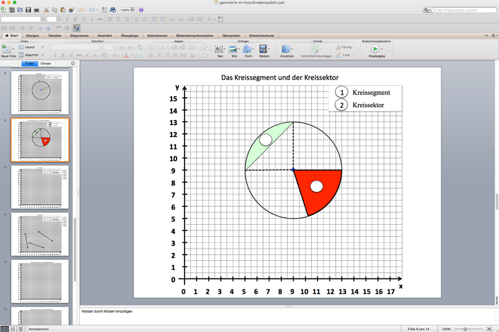Viewport: 499px width, 332px height.
Task: Click the search presentation input field
Action: tap(463, 10)
